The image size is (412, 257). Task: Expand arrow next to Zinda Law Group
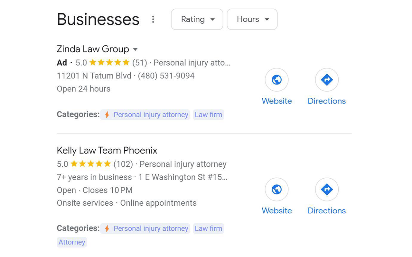(x=136, y=49)
